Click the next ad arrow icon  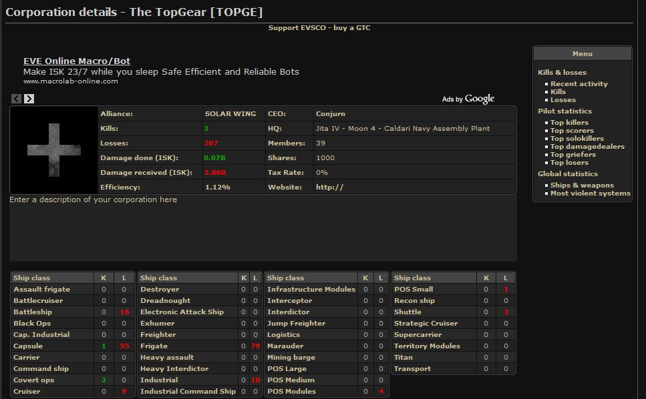(29, 99)
